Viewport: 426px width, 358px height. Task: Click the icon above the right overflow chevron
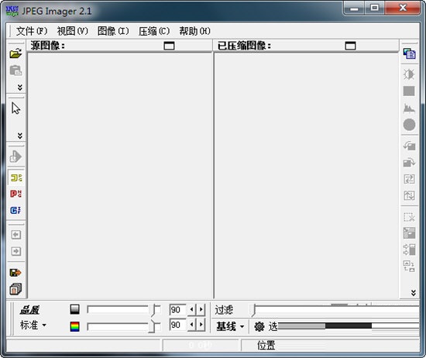[409, 266]
